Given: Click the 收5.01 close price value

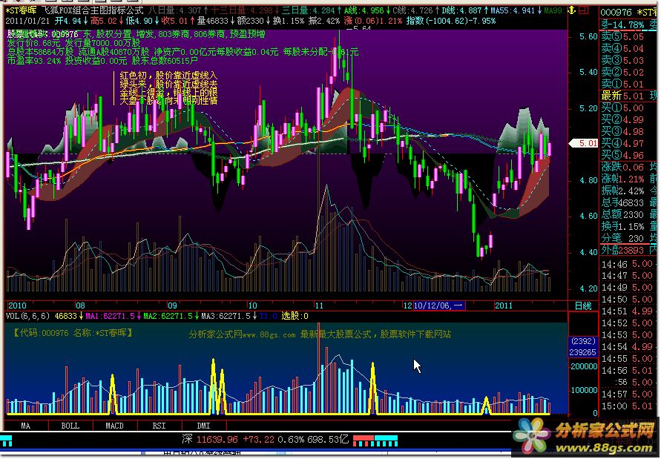Looking at the screenshot, I should coord(174,21).
